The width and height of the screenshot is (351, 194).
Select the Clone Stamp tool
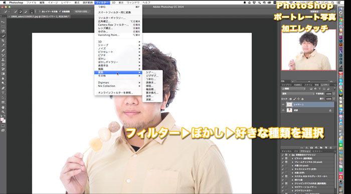(3, 59)
